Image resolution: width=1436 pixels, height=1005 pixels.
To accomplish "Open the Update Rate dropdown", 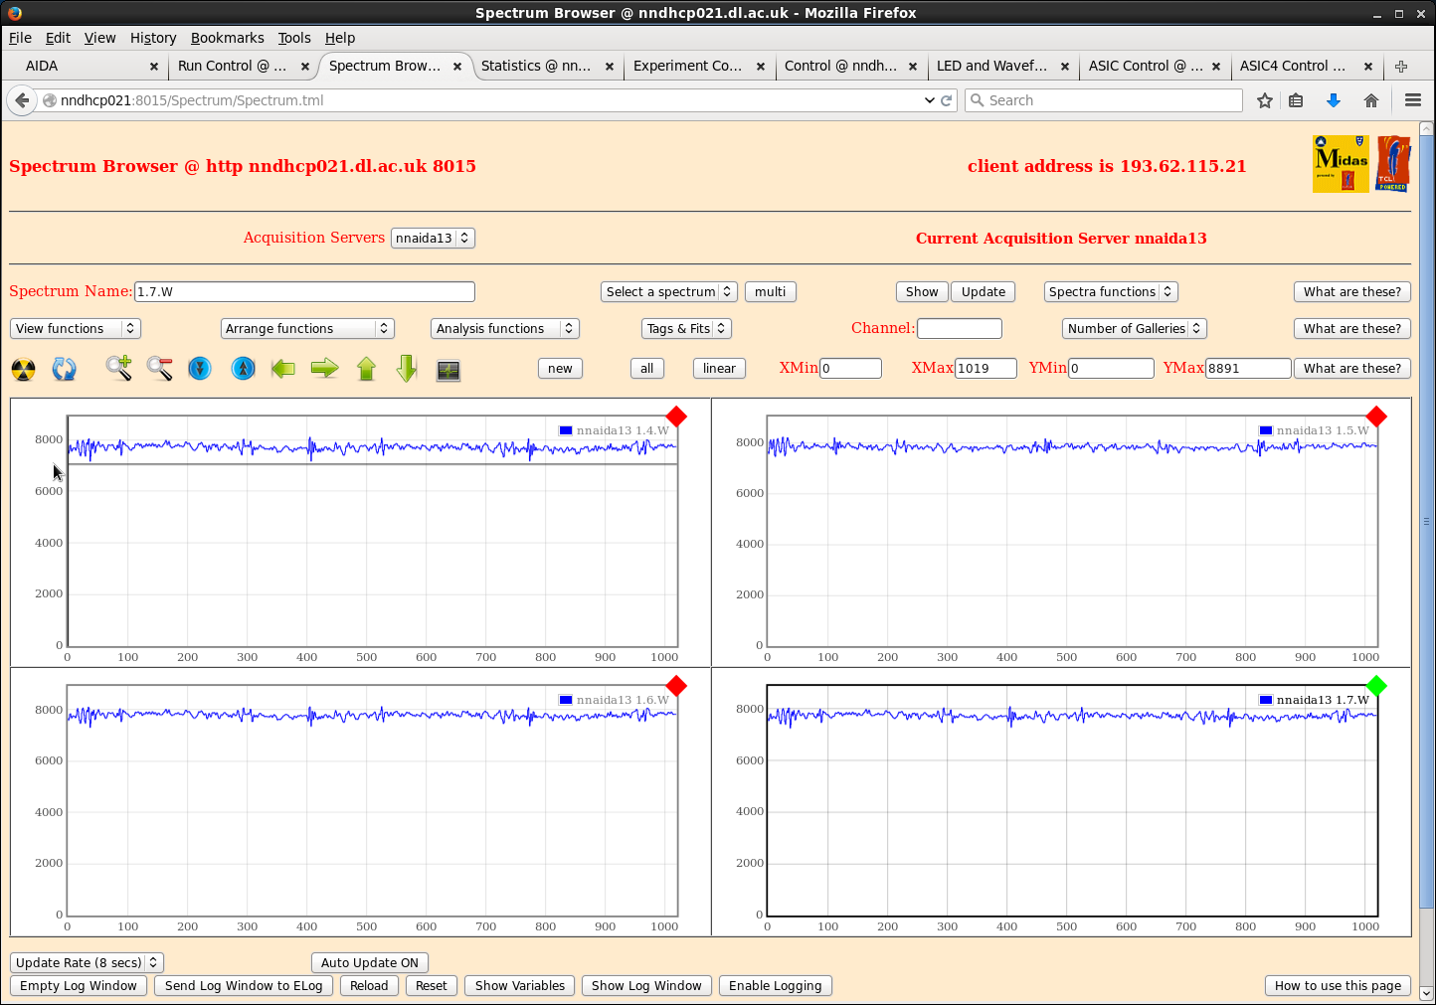I will point(87,962).
